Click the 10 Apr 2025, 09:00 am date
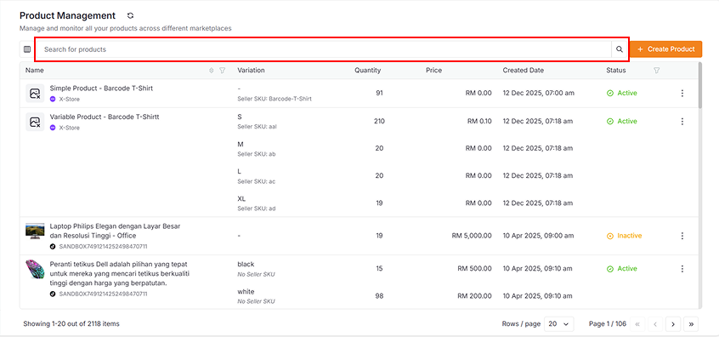719x337 pixels. coord(538,236)
